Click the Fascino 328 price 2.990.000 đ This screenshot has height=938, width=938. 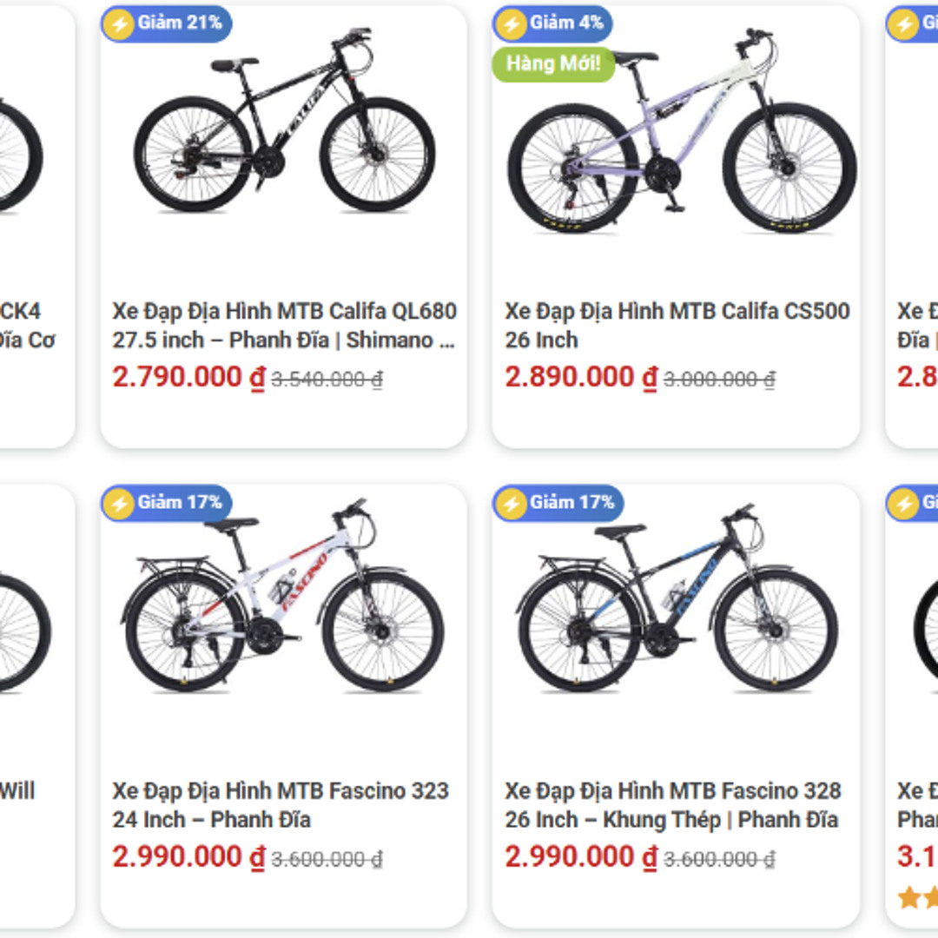[581, 857]
